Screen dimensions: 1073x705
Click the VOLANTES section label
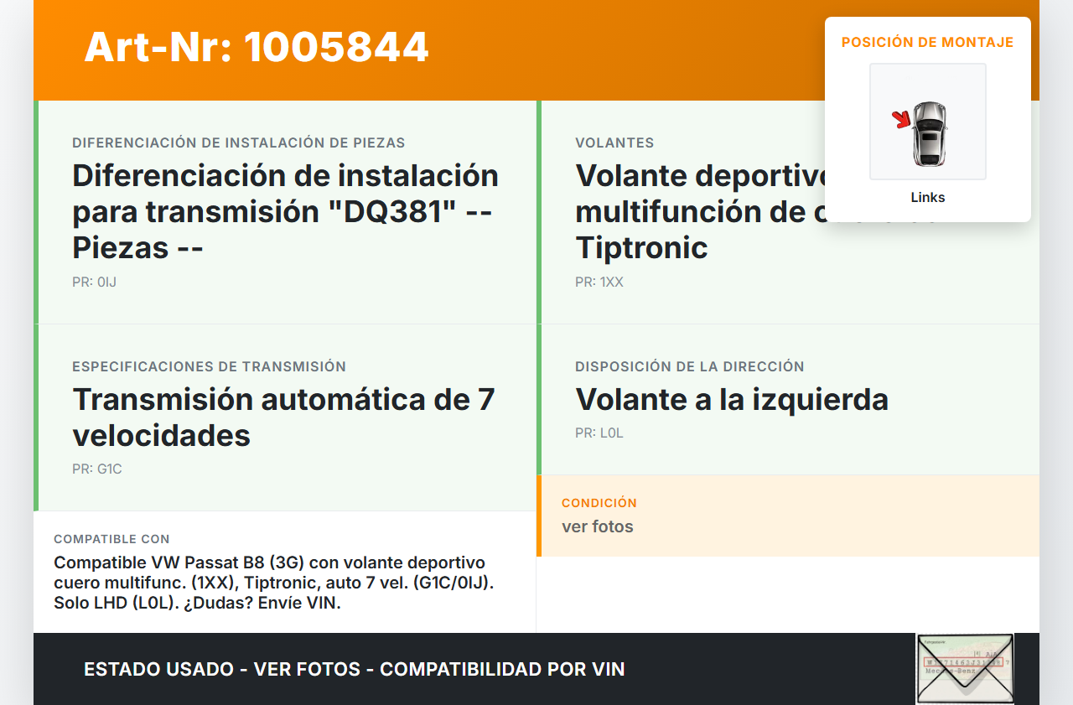(614, 143)
